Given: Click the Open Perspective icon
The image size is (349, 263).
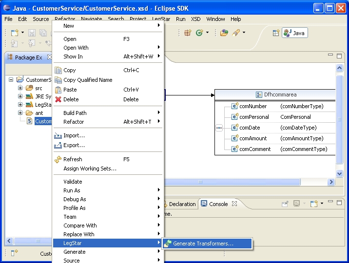Looking at the screenshot, I should pos(276,33).
